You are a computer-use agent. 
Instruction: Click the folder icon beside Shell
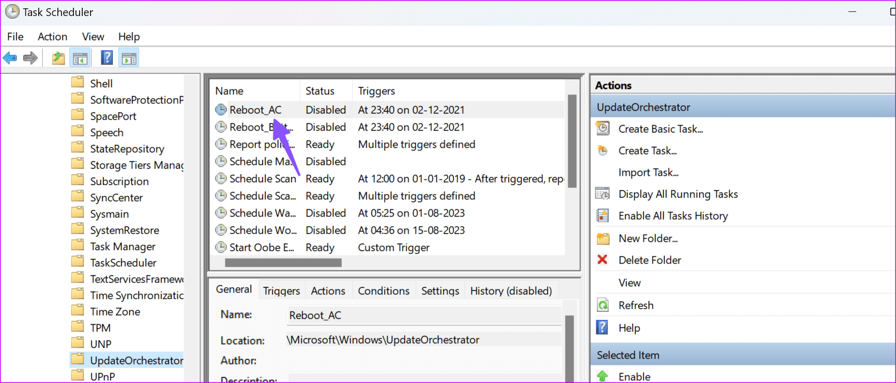coord(78,82)
